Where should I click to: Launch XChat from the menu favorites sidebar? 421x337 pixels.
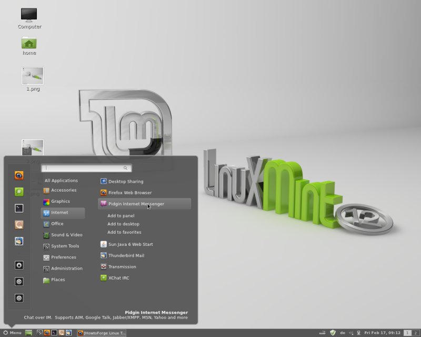point(19,192)
